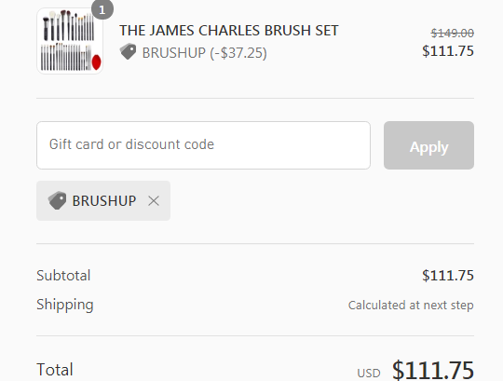The width and height of the screenshot is (503, 381).
Task: Click the large Total amount $111.75
Action: click(433, 370)
